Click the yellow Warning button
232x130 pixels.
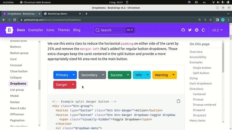pos(161,75)
